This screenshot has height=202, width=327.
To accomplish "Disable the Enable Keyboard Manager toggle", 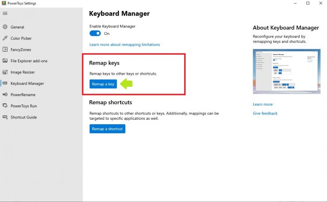I will (x=95, y=34).
